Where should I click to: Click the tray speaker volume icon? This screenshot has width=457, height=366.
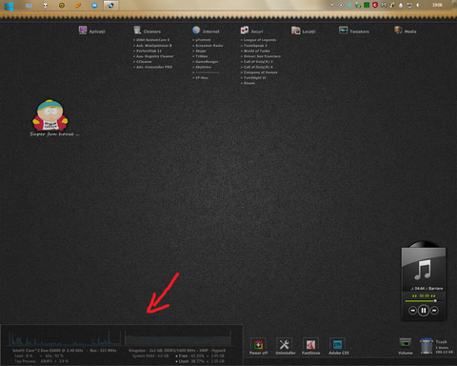418,5
